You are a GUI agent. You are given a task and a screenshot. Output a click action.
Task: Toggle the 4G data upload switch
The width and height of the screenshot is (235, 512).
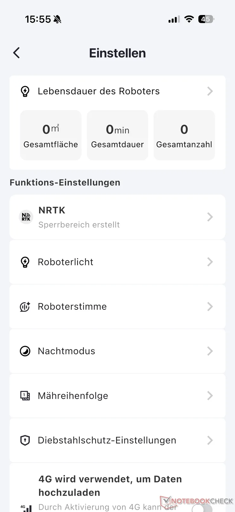[202, 508]
